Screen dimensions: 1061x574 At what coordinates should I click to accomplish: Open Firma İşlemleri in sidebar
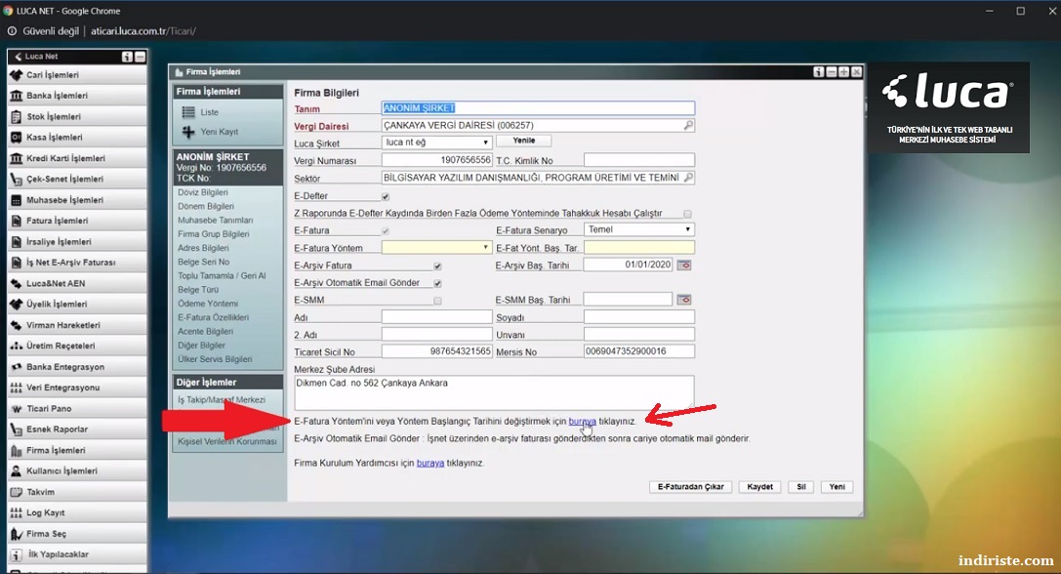tap(77, 449)
